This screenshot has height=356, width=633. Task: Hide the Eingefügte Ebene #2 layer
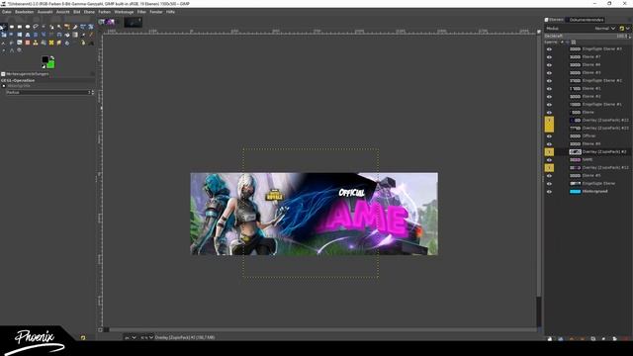coord(549,81)
